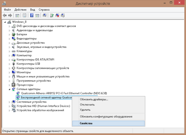Open the blue Help question-mark icon

pos(32,15)
